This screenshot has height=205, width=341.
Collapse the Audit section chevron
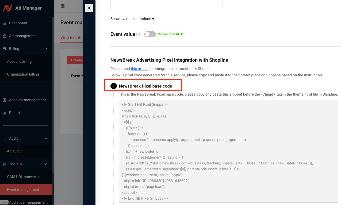point(46,139)
